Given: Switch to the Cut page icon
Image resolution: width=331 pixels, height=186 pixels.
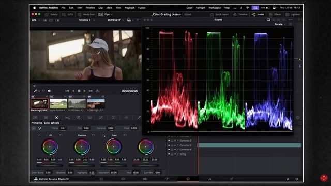Looking at the screenshot, I should 123,179.
